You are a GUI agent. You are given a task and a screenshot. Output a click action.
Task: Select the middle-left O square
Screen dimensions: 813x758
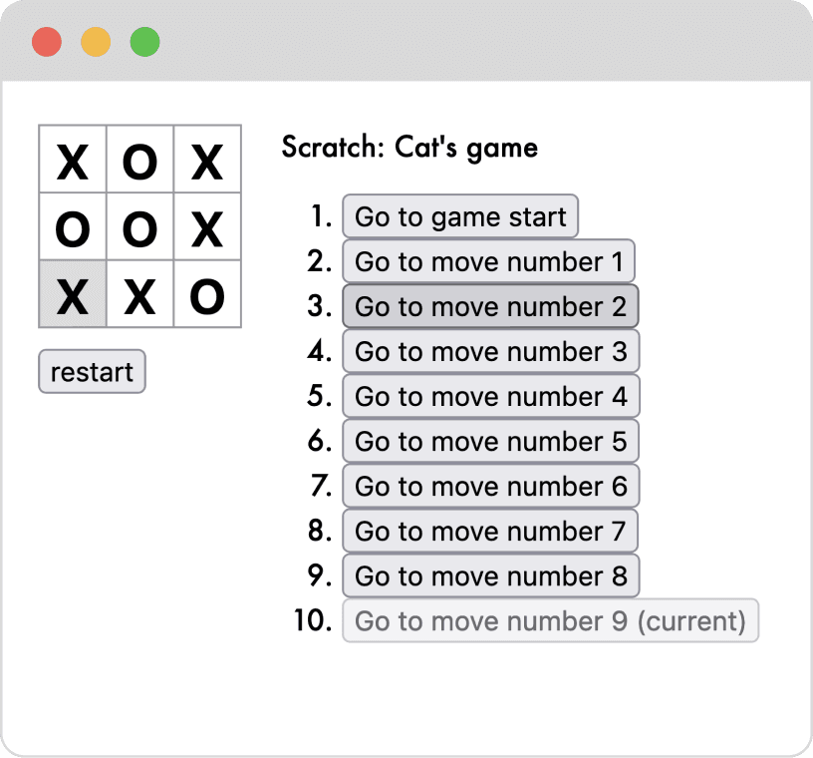73,228
